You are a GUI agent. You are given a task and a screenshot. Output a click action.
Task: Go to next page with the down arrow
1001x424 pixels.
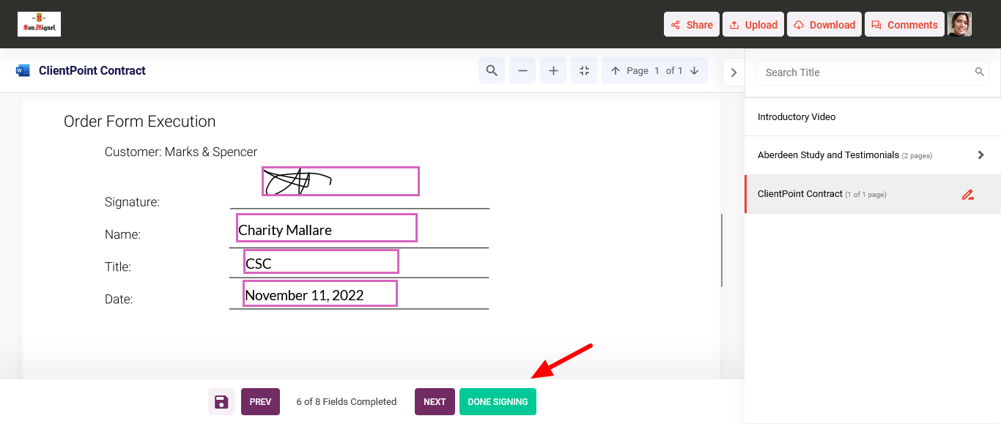694,70
